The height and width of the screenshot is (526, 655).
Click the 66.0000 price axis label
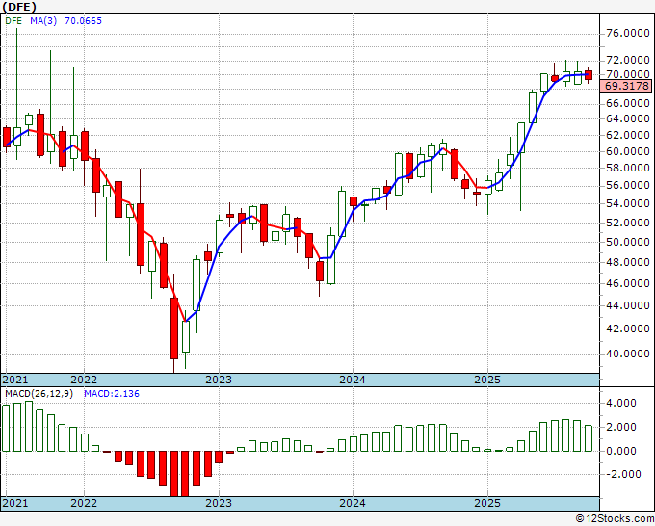[x=627, y=103]
